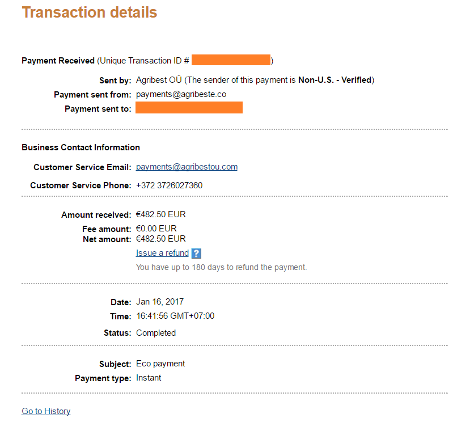Click the Instant payment type value
Image resolution: width=453 pixels, height=439 pixels.
click(149, 378)
